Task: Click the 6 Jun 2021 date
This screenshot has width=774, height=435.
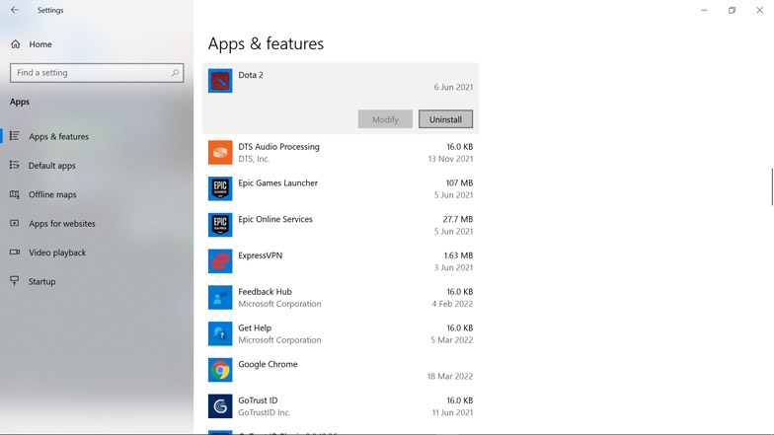Action: pos(454,87)
